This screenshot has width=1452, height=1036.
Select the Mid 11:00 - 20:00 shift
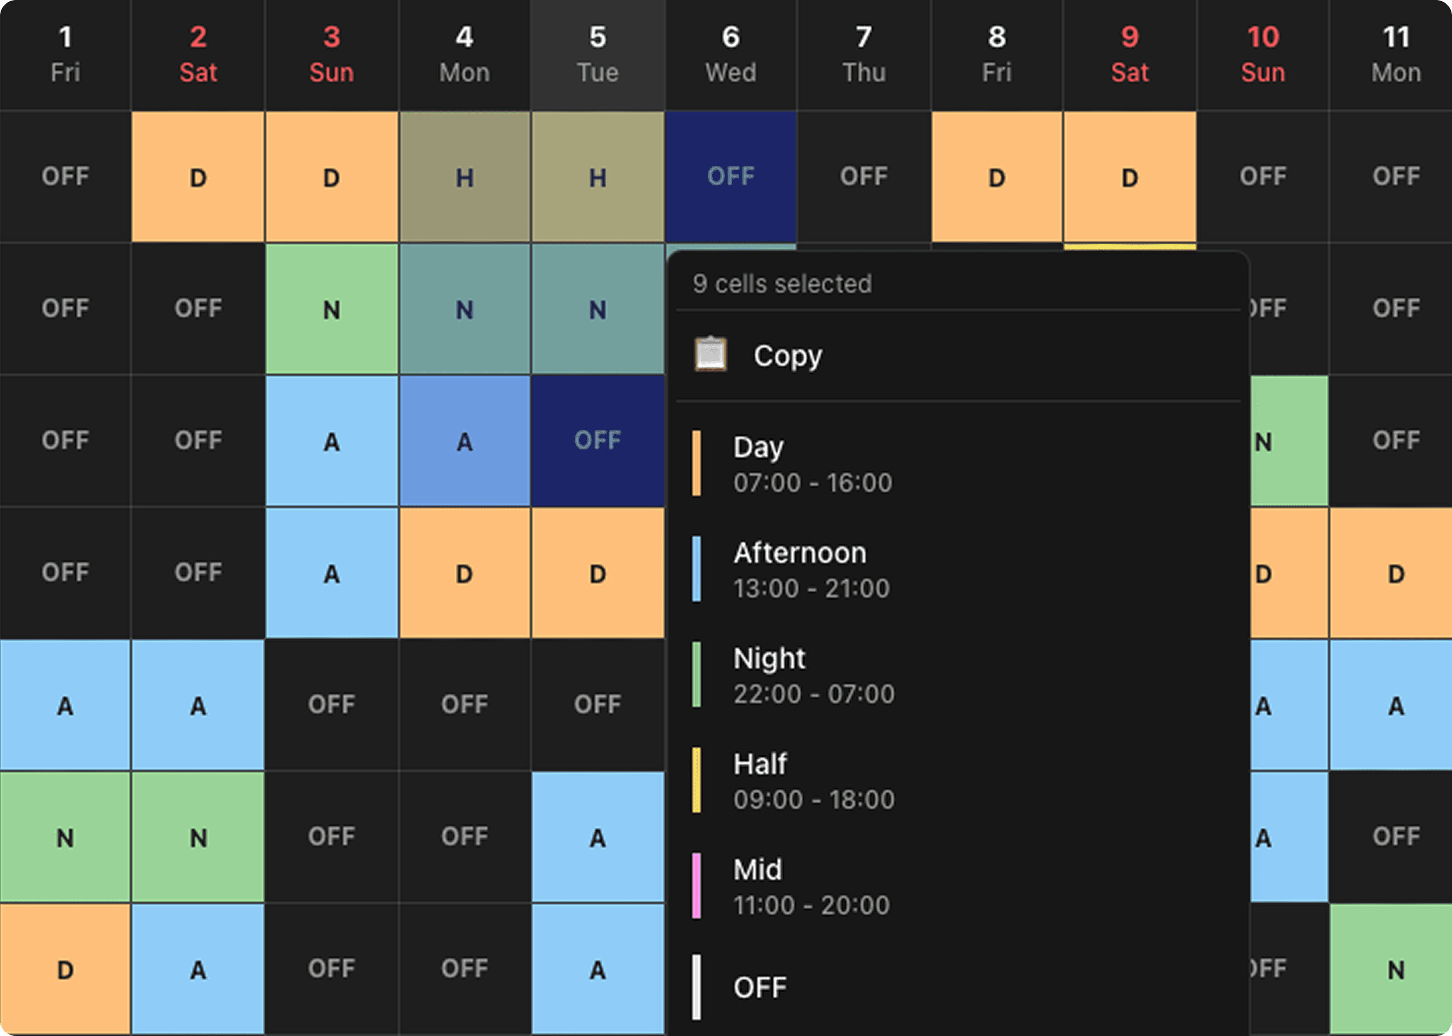pos(810,886)
